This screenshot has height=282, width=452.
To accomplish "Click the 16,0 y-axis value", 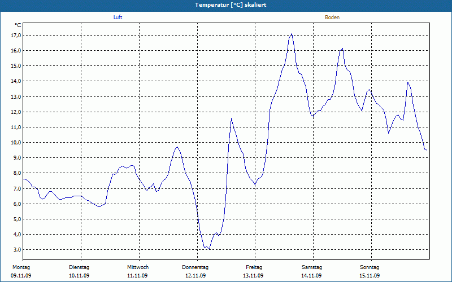I will click(x=16, y=51).
